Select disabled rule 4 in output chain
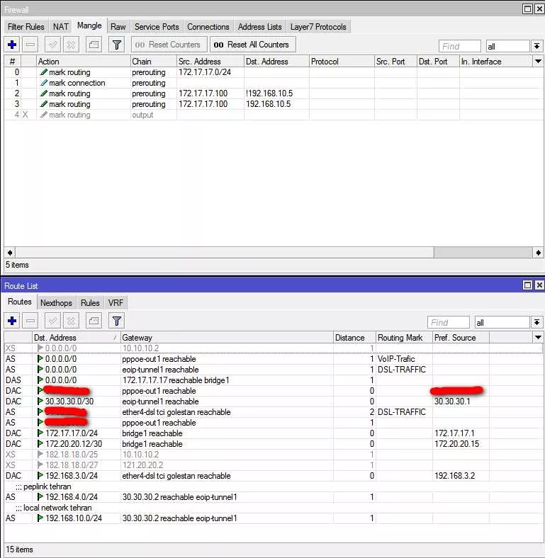The height and width of the screenshot is (558, 545). [x=274, y=115]
